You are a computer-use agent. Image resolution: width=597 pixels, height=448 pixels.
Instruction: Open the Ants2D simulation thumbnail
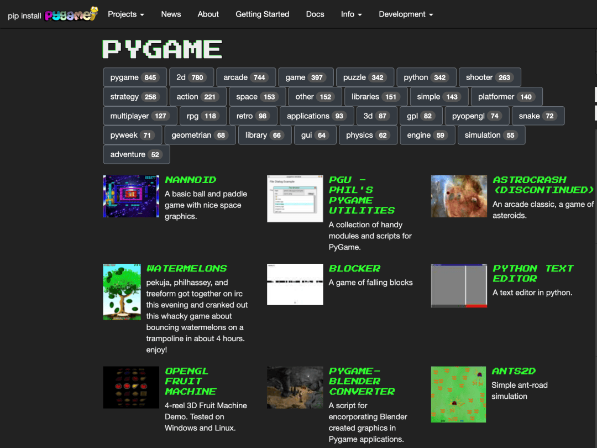[458, 394]
